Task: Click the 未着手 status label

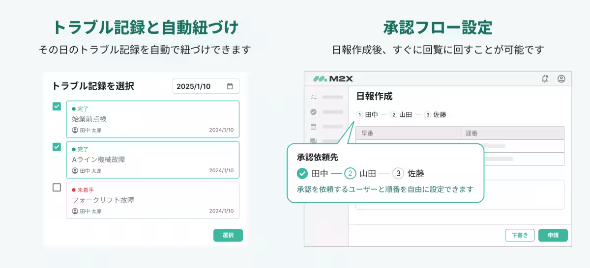Action: tap(83, 190)
